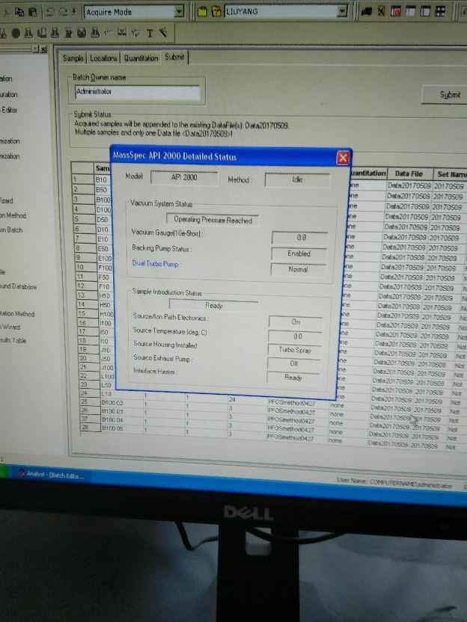Screen dimensions: 467x622
Task: Open the LIUYANG project dropdown
Action: [342, 11]
